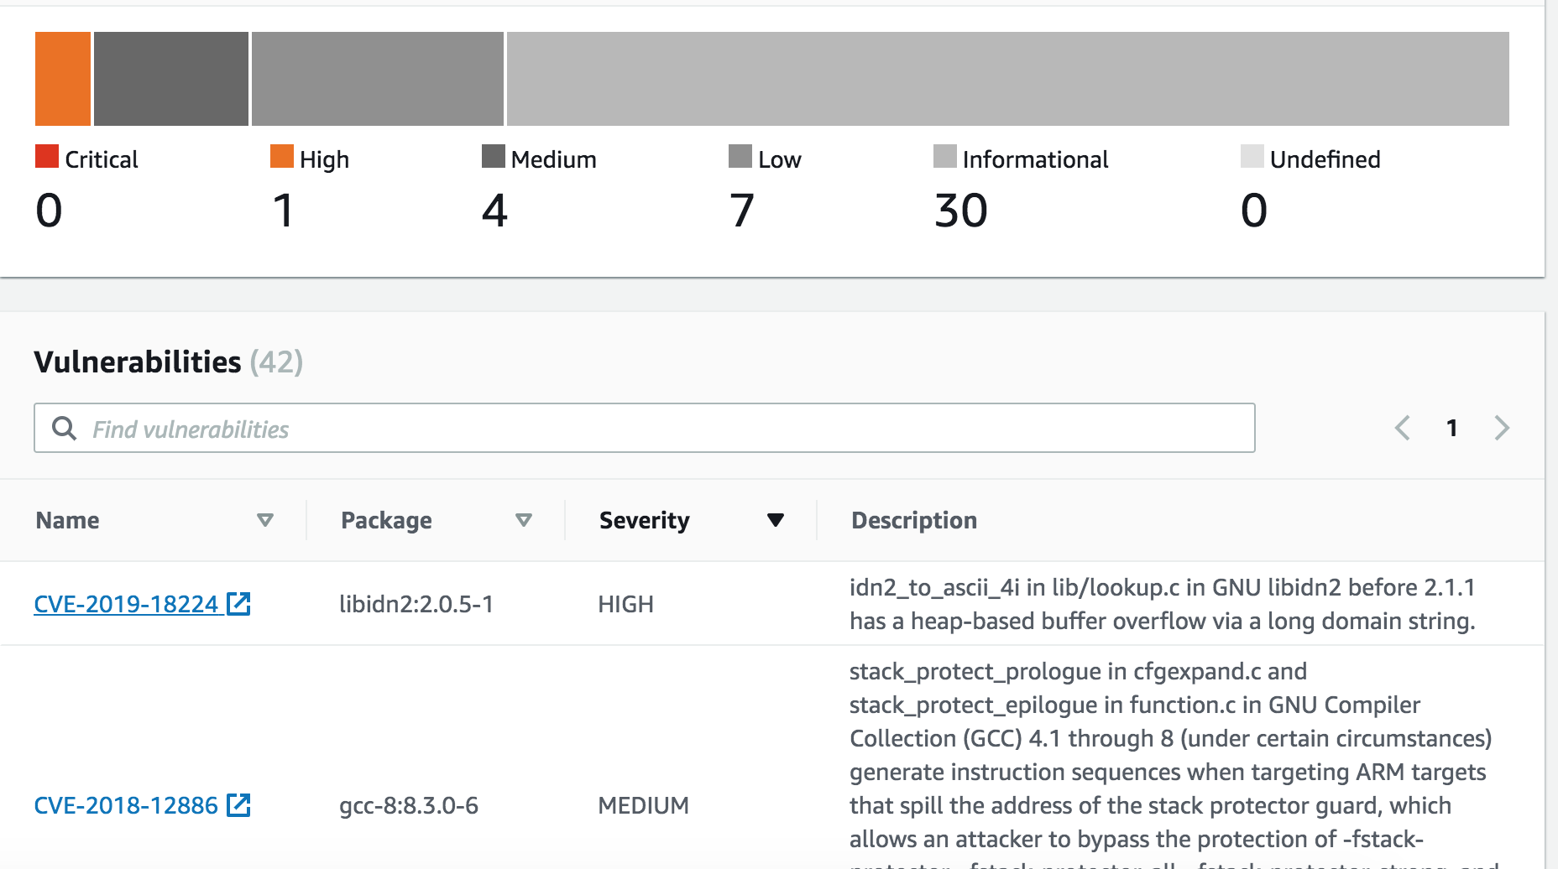Click the previous page chevron
Viewport: 1558px width, 869px height.
(1401, 428)
